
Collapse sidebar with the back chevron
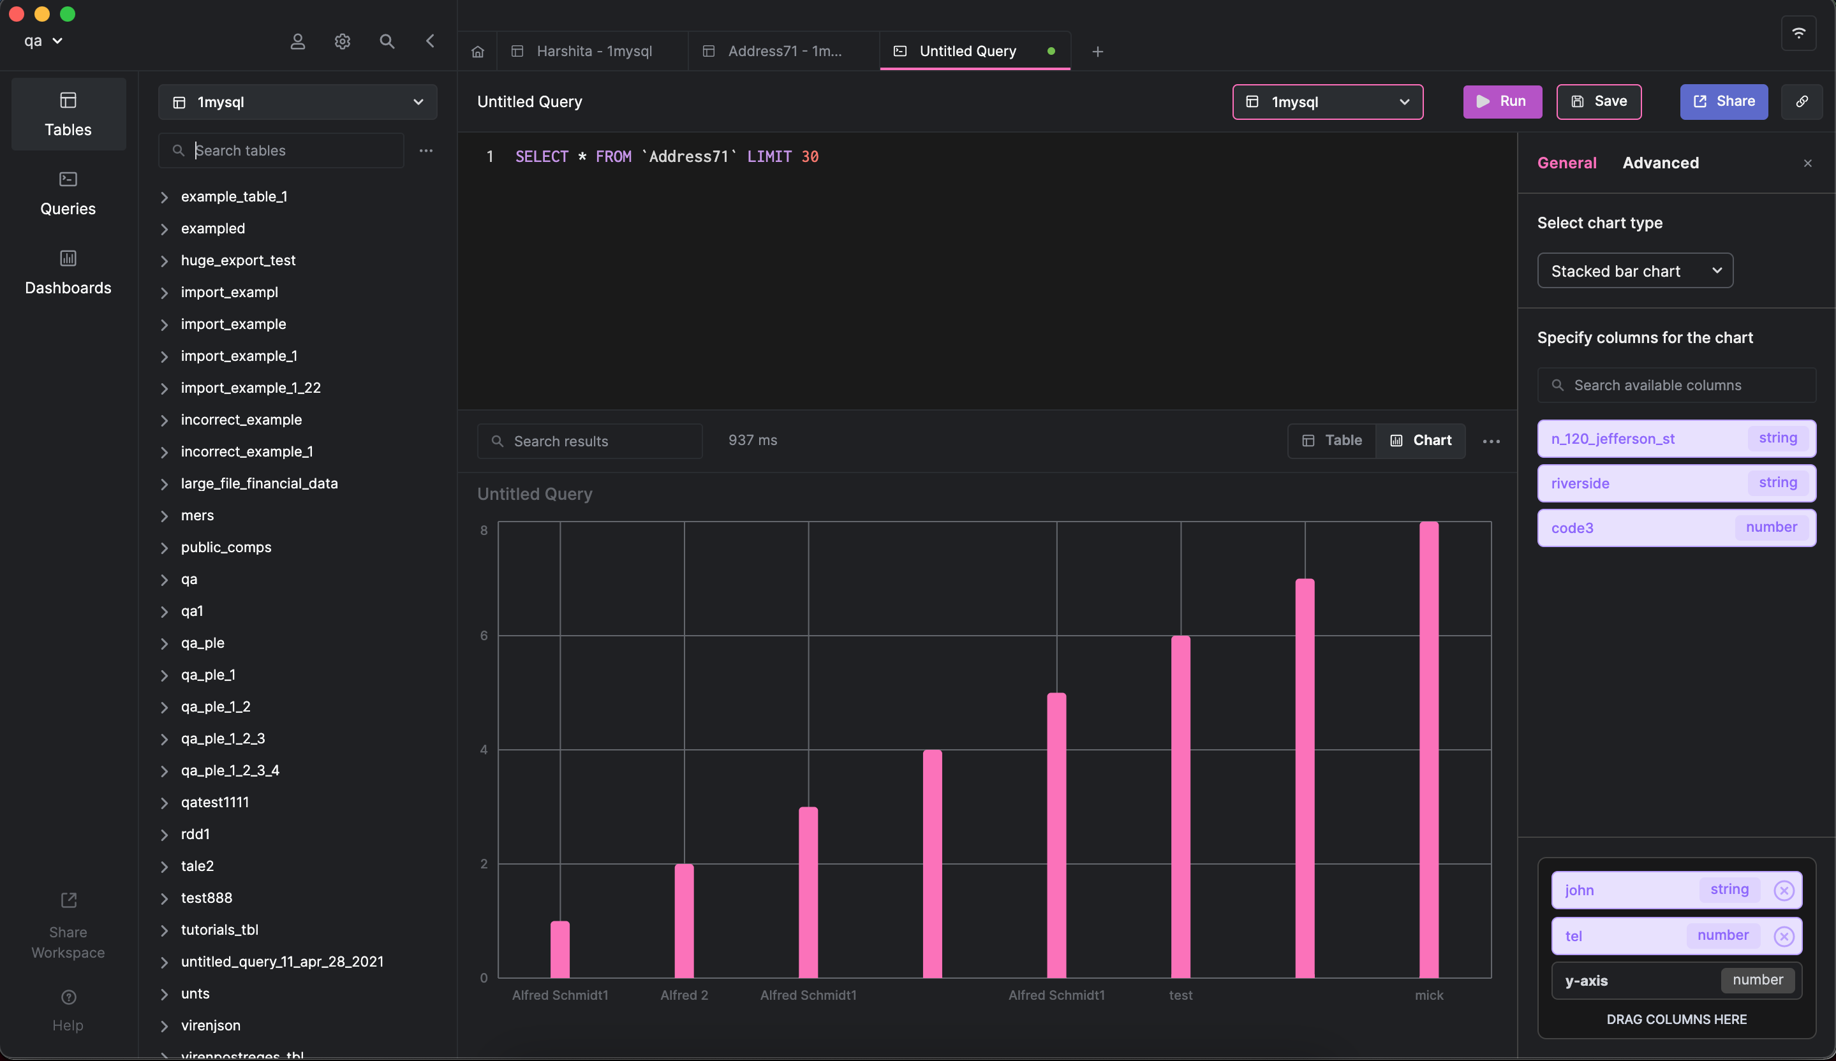[431, 41]
